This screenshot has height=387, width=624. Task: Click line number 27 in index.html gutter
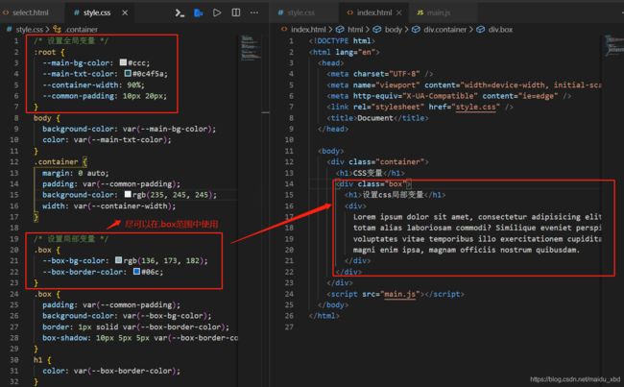point(289,327)
